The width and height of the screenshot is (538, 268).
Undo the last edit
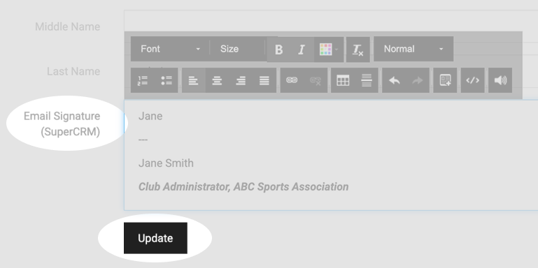coord(394,80)
